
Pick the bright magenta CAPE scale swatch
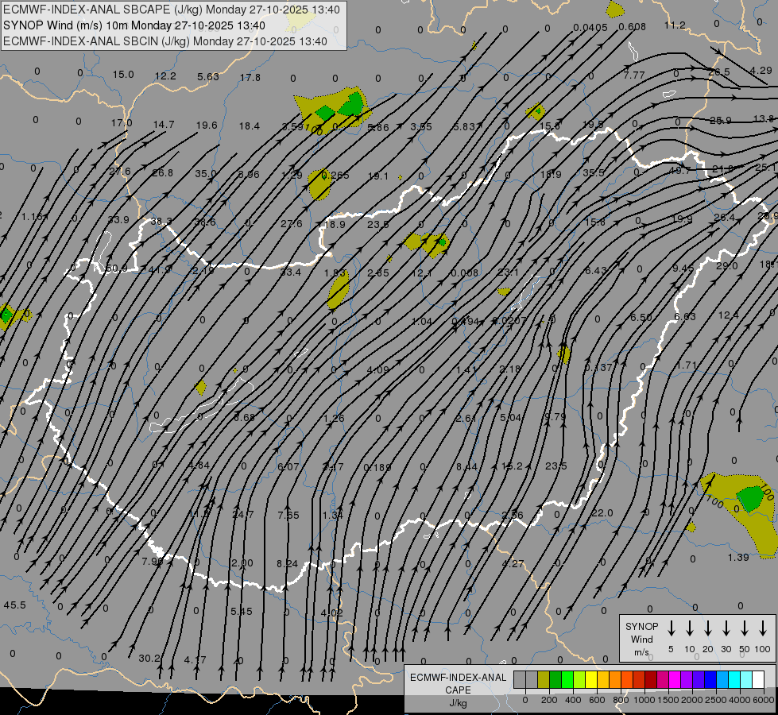(x=675, y=679)
